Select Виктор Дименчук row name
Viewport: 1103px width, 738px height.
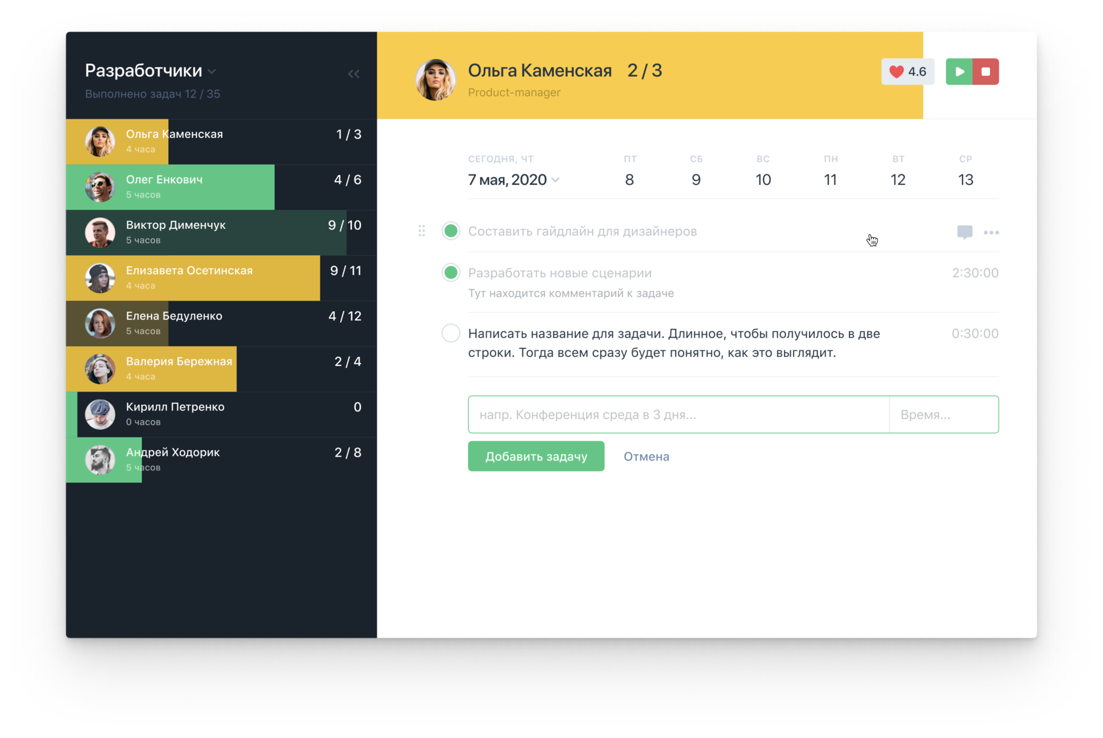[175, 225]
